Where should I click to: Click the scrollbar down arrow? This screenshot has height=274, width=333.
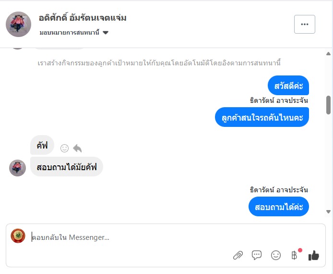pyautogui.click(x=328, y=211)
